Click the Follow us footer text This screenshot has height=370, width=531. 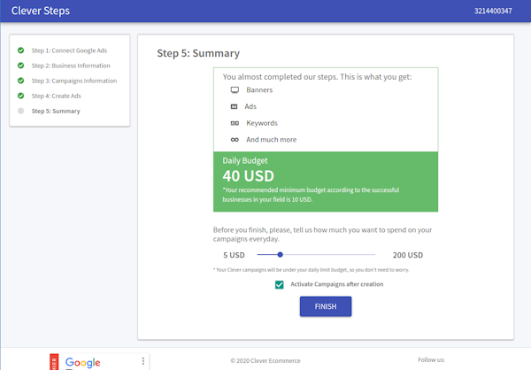click(432, 360)
